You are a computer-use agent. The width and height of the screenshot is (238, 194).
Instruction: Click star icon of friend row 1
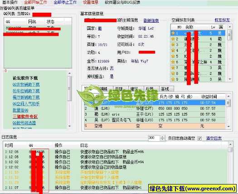click(173, 33)
